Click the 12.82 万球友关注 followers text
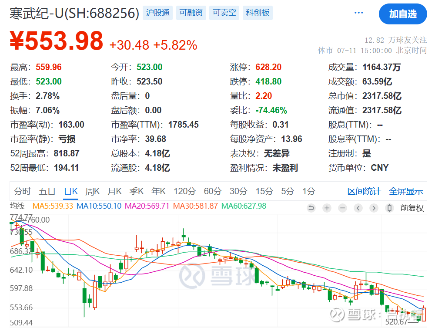The height and width of the screenshot is (328, 435). click(395, 40)
